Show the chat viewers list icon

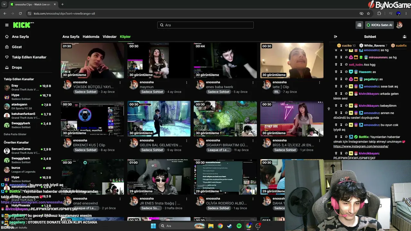tap(405, 37)
